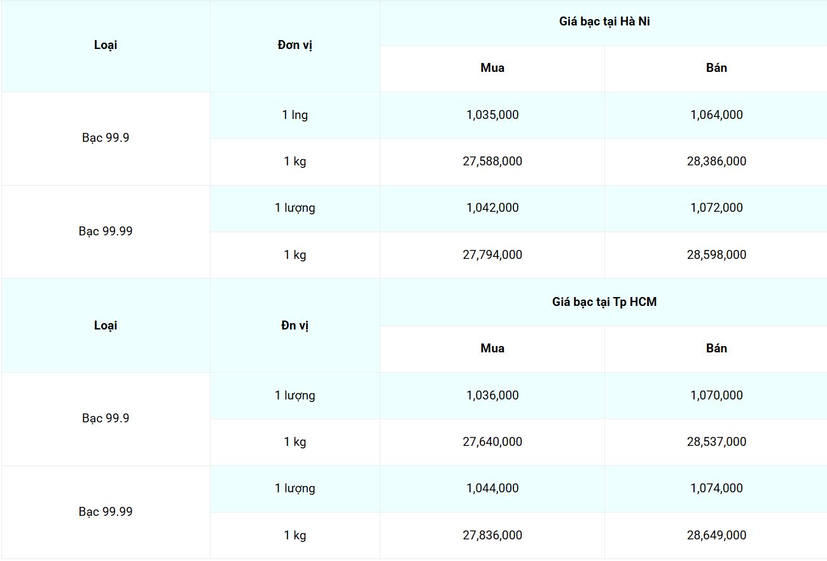Click the 1,044,000 price cell
This screenshot has width=827, height=561.
pos(492,488)
